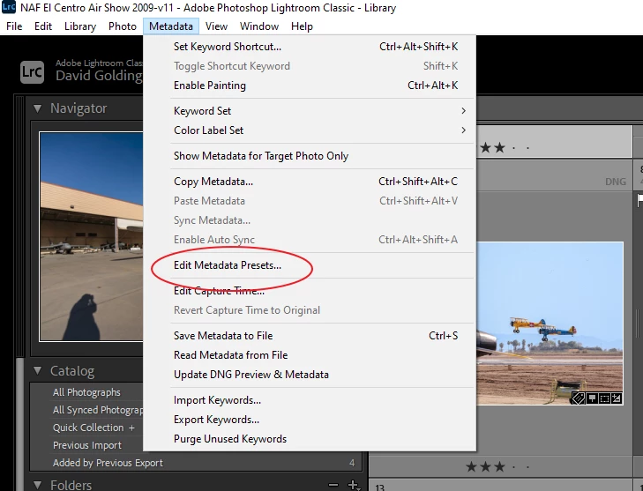Viewport: 643px width, 491px height.
Task: Select Enable Painting
Action: 310,86
